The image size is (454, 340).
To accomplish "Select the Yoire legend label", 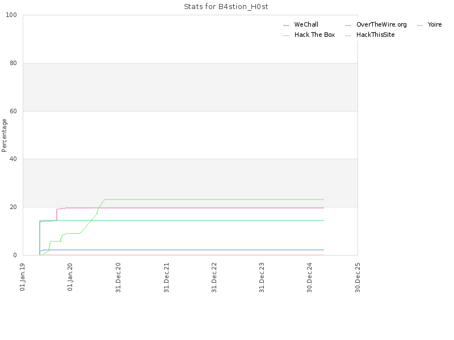I will (x=435, y=24).
